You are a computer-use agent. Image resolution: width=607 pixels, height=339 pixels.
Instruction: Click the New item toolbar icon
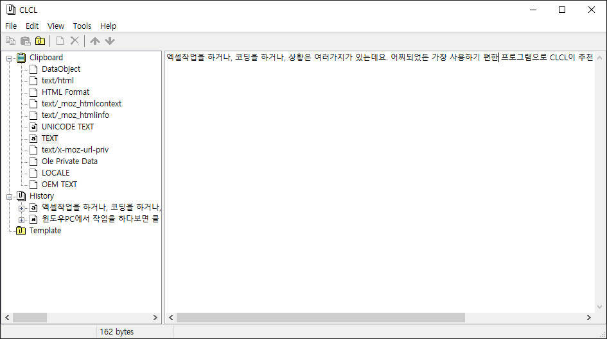60,40
